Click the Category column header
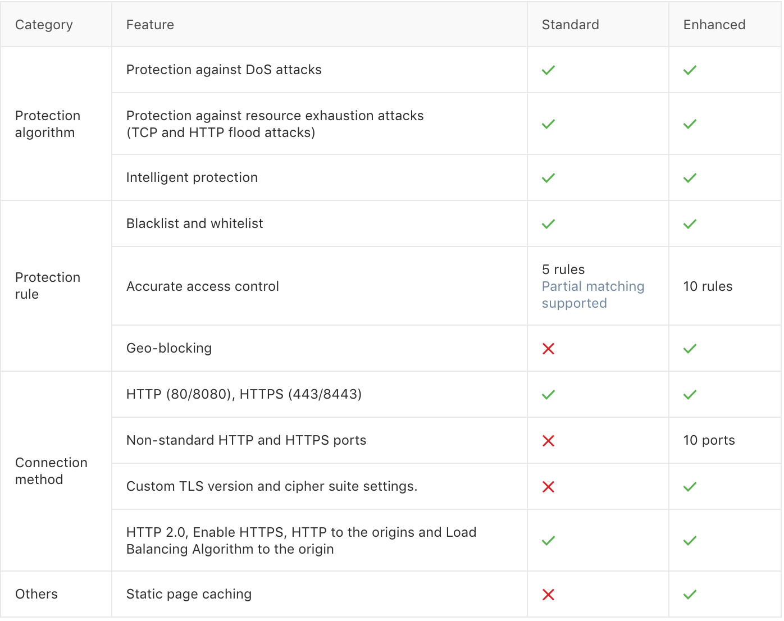The width and height of the screenshot is (784, 621). click(44, 25)
